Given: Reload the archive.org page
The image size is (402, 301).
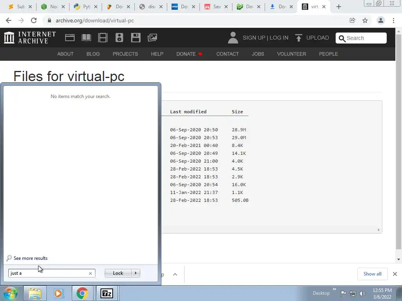Looking at the screenshot, I should pos(34,20).
